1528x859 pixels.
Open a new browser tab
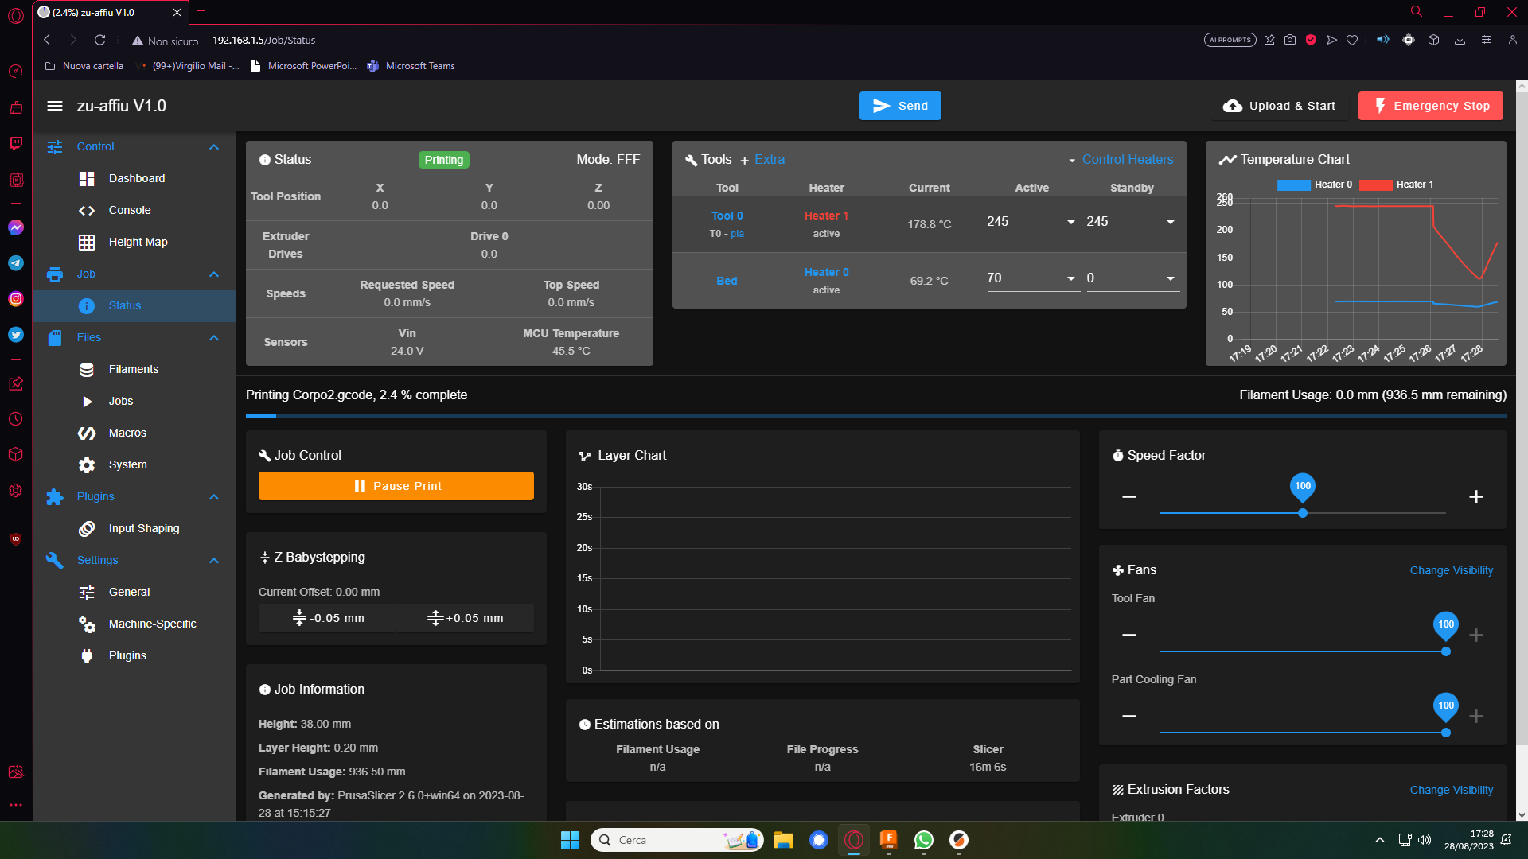201,11
